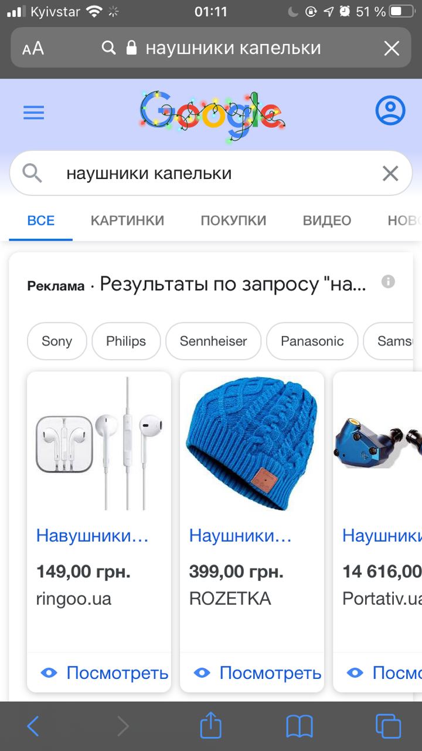Open the Safari share sheet
Image resolution: width=422 pixels, height=751 pixels.
tap(211, 725)
